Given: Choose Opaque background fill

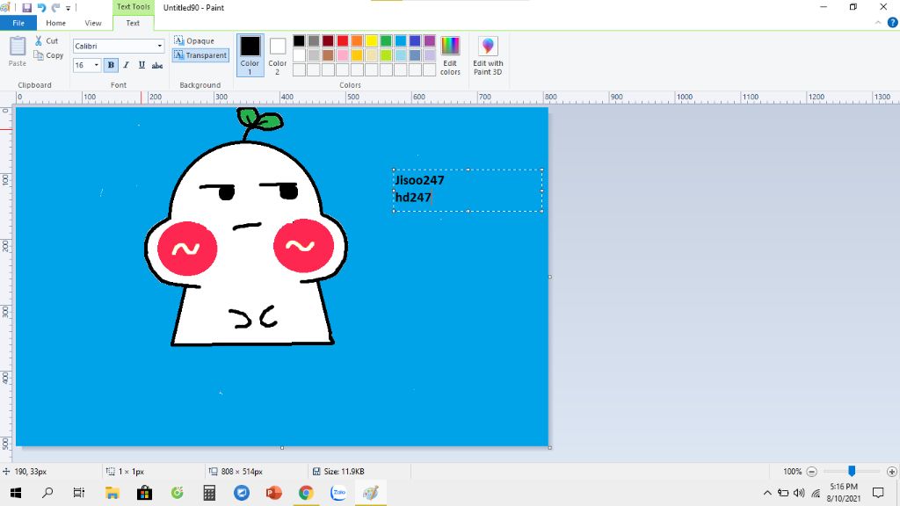Looking at the screenshot, I should pos(194,40).
